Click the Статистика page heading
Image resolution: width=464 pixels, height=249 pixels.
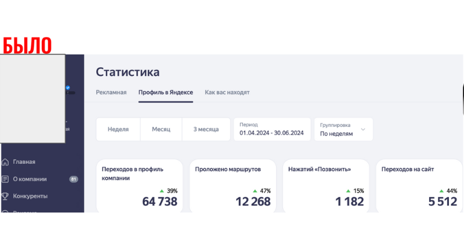(x=128, y=72)
